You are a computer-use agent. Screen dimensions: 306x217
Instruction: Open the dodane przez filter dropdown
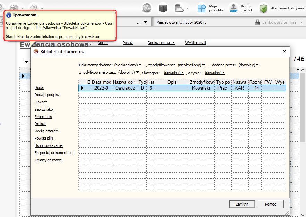(249, 65)
